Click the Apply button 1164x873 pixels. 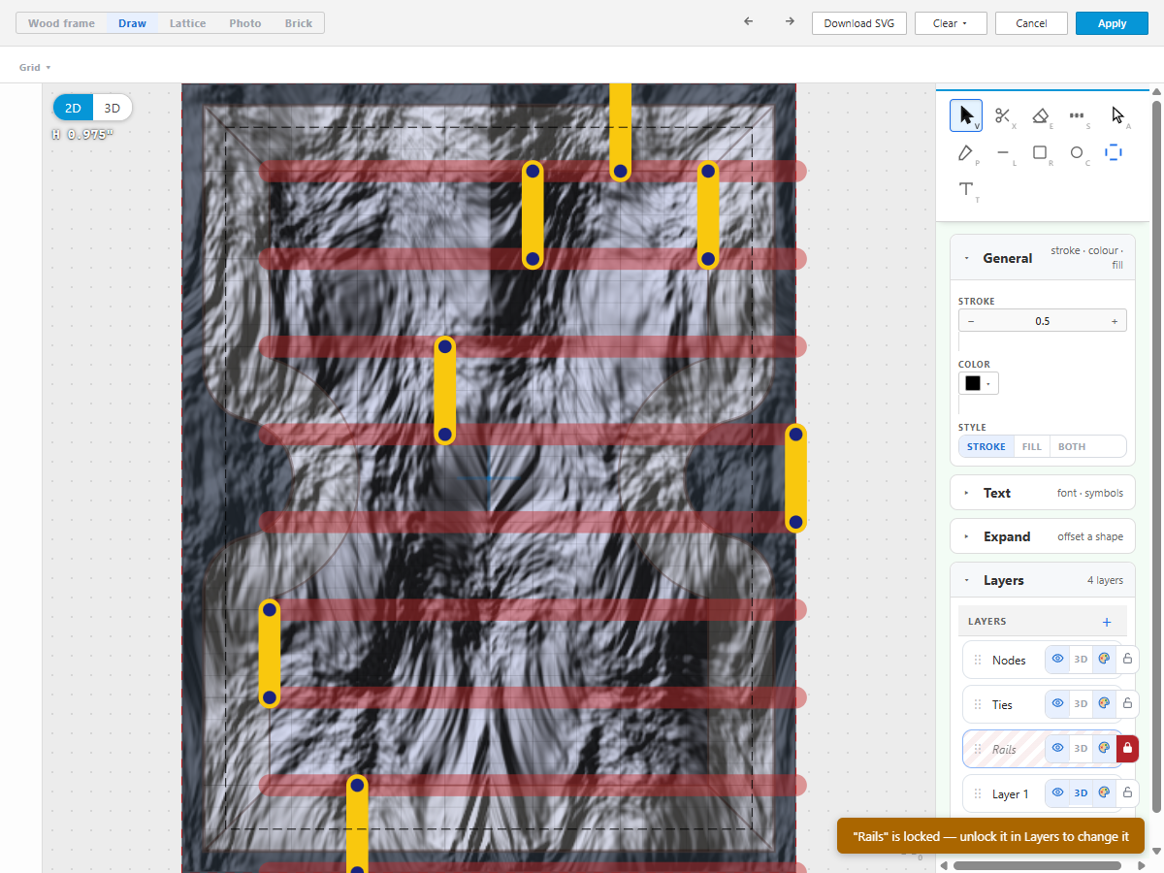point(1112,23)
